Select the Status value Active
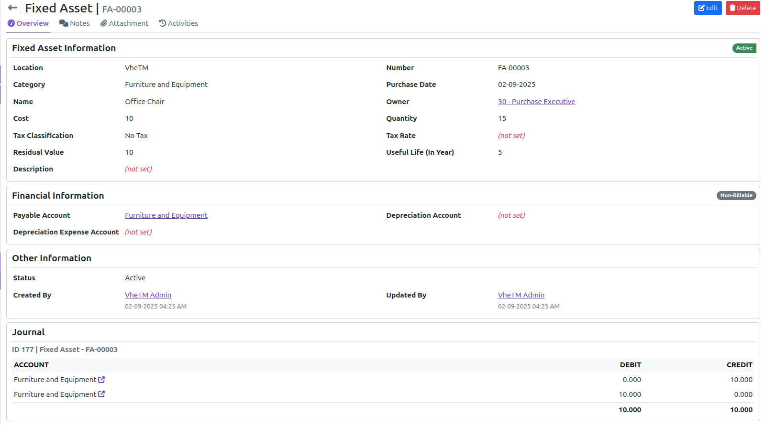The image size is (765, 425). pos(135,278)
